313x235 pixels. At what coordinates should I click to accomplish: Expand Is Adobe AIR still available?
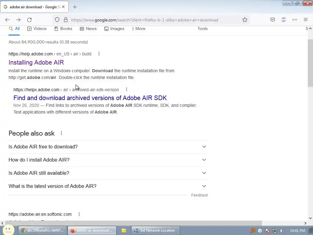[108, 173]
